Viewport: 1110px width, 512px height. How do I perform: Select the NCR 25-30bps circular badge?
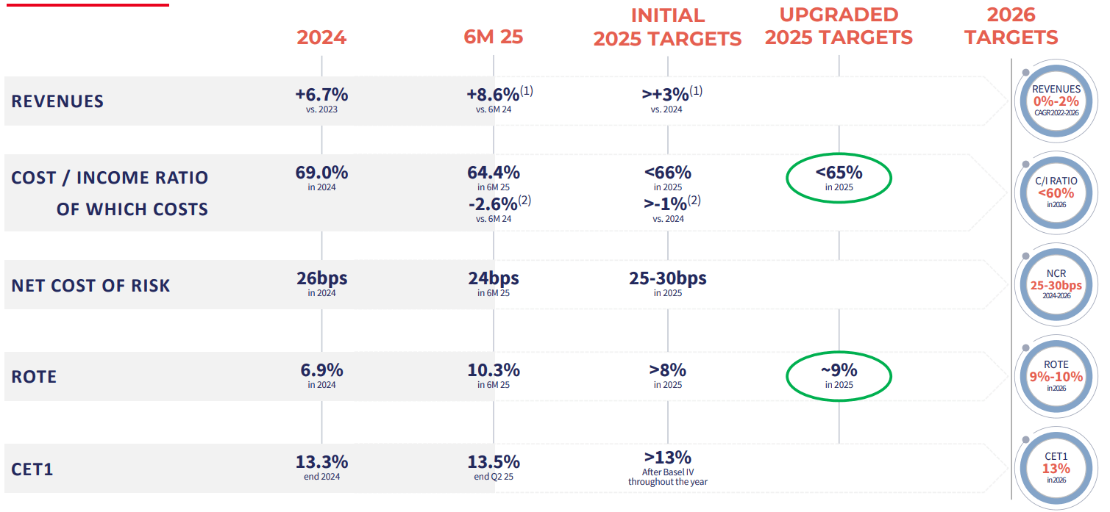point(1056,284)
